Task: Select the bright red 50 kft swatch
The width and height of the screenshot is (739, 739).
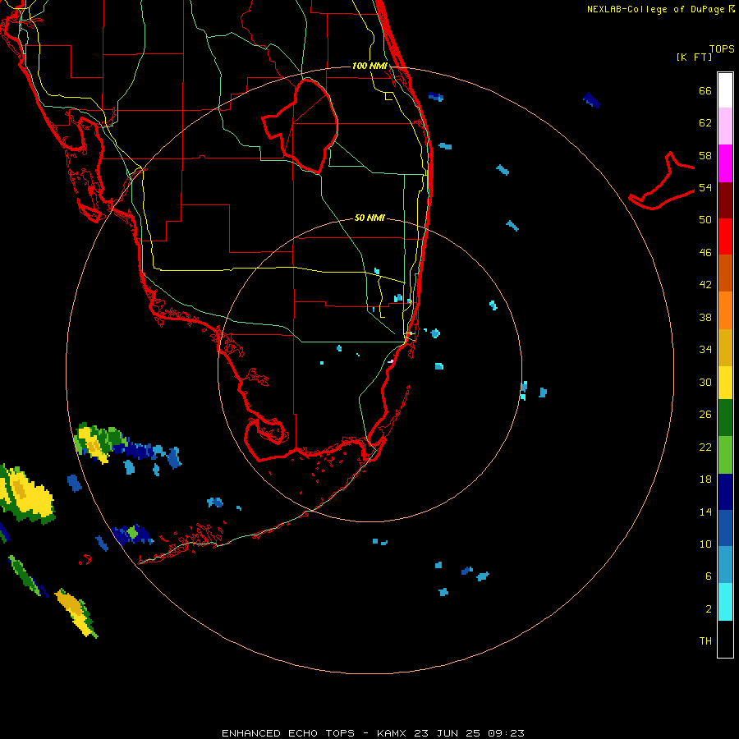Action: point(725,236)
